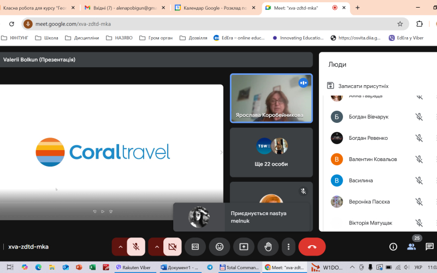Open Ярослава Коробейникова video tile

click(271, 98)
